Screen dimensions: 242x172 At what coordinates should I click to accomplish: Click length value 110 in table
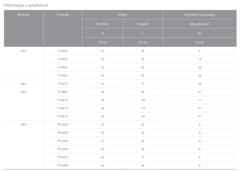coord(143,108)
